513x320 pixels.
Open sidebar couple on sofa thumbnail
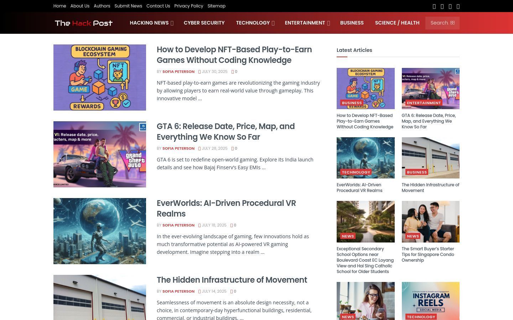click(x=431, y=222)
